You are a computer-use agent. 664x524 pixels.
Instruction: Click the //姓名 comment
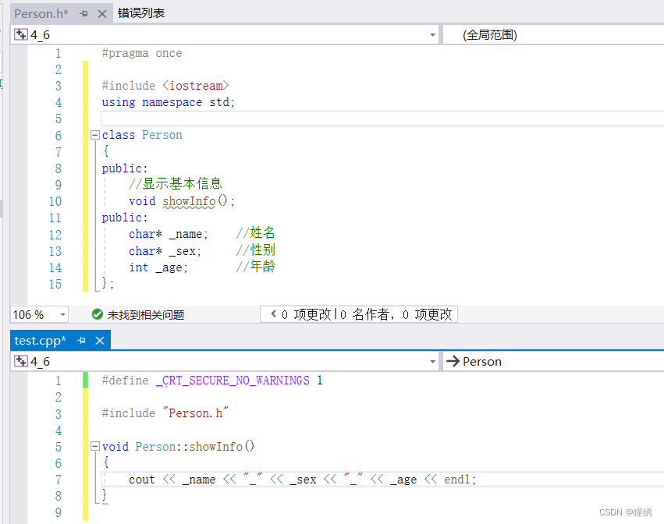[x=255, y=233]
